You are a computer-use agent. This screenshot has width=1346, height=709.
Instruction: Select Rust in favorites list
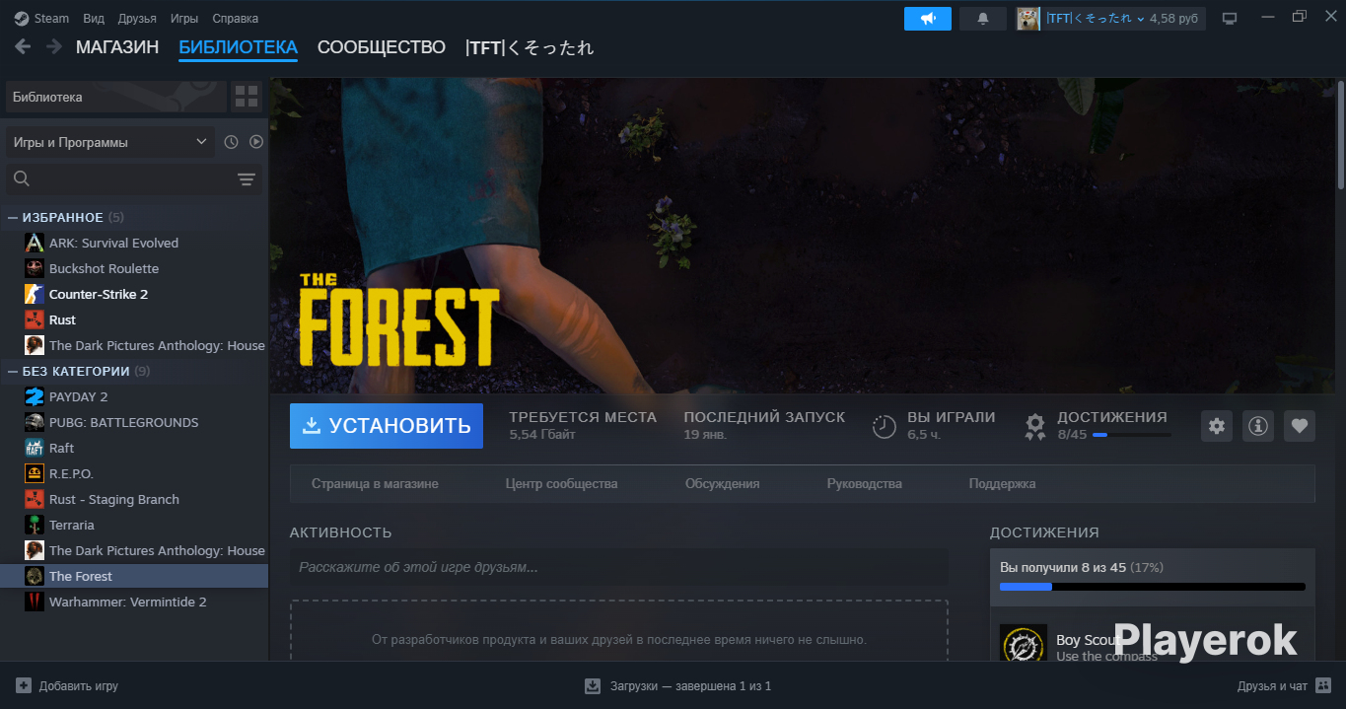pos(135,319)
